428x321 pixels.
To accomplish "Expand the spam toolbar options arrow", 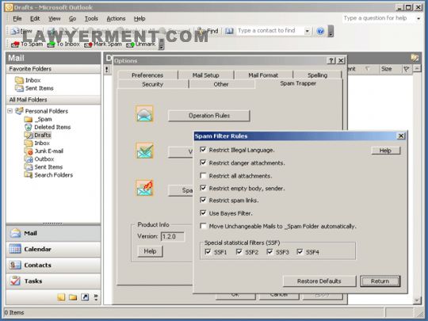I will point(162,44).
